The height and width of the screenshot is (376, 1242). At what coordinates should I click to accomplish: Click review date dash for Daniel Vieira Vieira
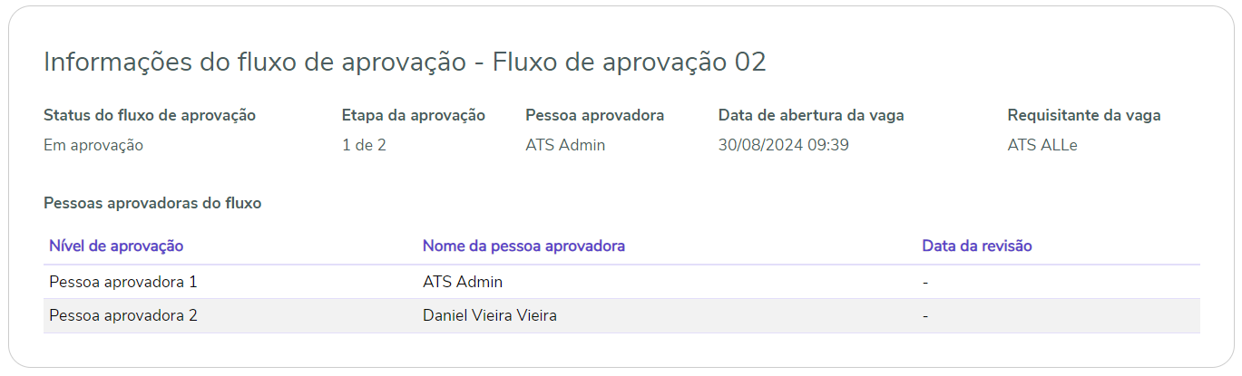[925, 316]
